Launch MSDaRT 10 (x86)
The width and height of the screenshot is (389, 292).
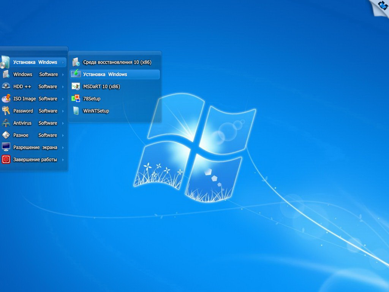tap(115, 86)
